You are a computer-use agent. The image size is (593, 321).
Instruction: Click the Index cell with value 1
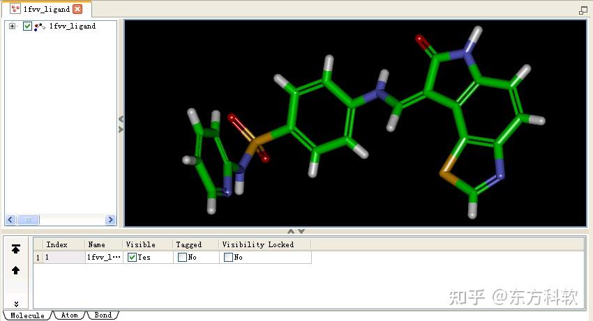click(x=64, y=257)
